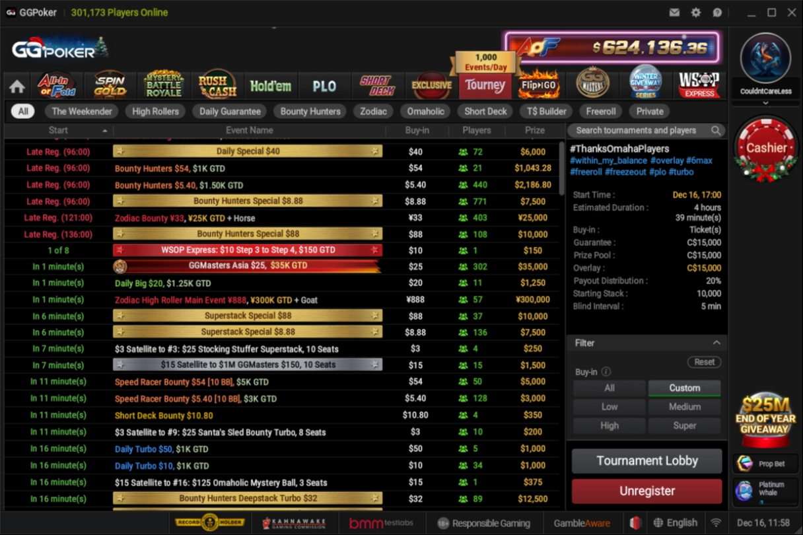Image resolution: width=803 pixels, height=535 pixels.
Task: Select the Bounty Hunters category
Action: point(310,112)
